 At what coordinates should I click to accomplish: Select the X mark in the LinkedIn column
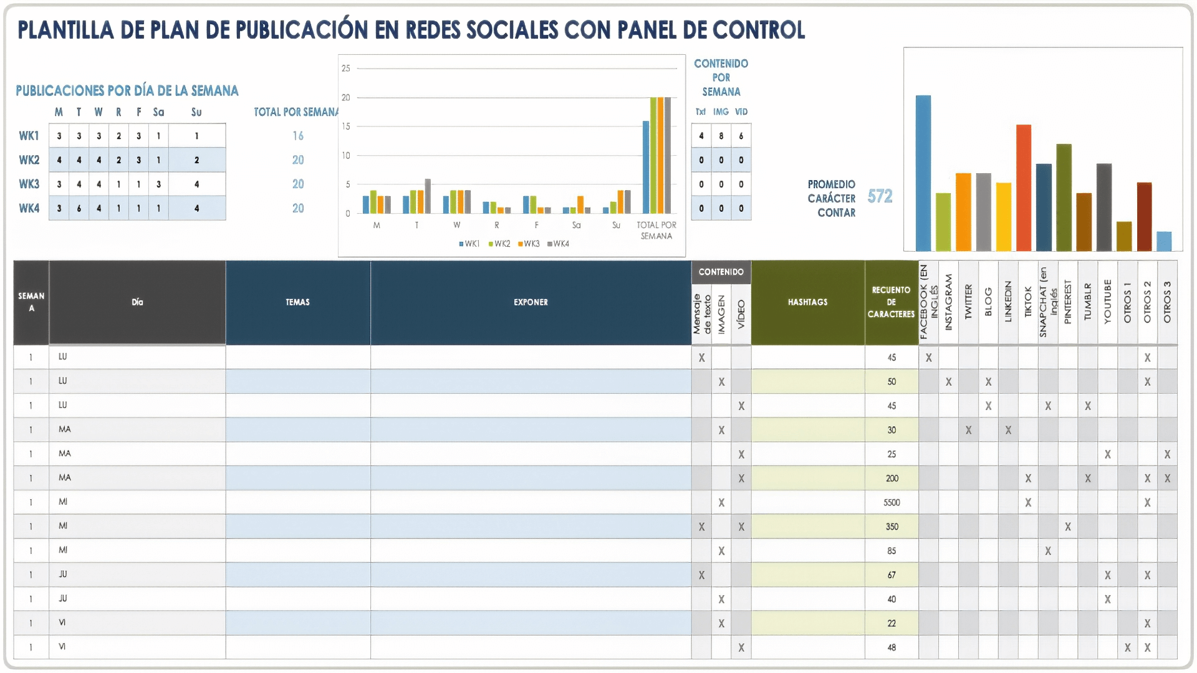[x=1008, y=430]
